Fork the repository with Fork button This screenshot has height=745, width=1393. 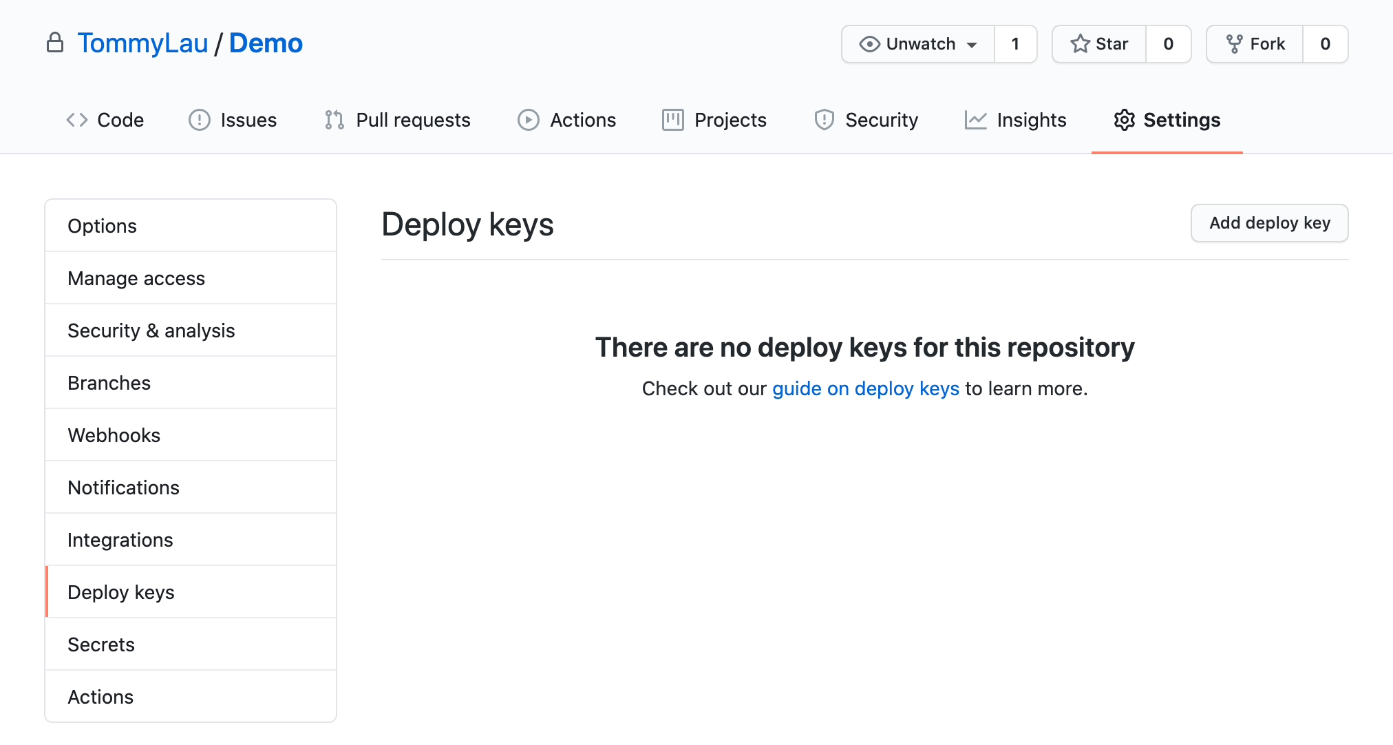click(x=1255, y=44)
